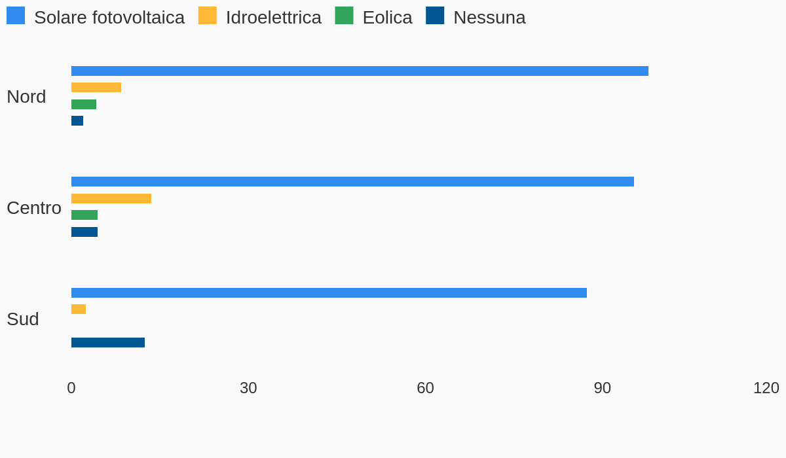Select the Centro solar photovoltaic bar
The width and height of the screenshot is (786, 458).
coord(352,181)
